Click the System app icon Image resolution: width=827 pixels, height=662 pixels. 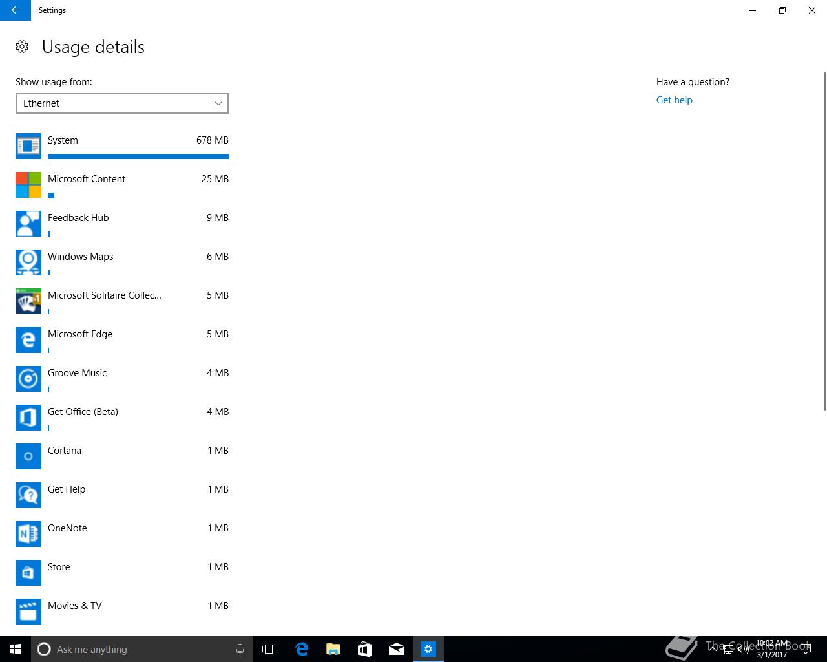click(28, 146)
